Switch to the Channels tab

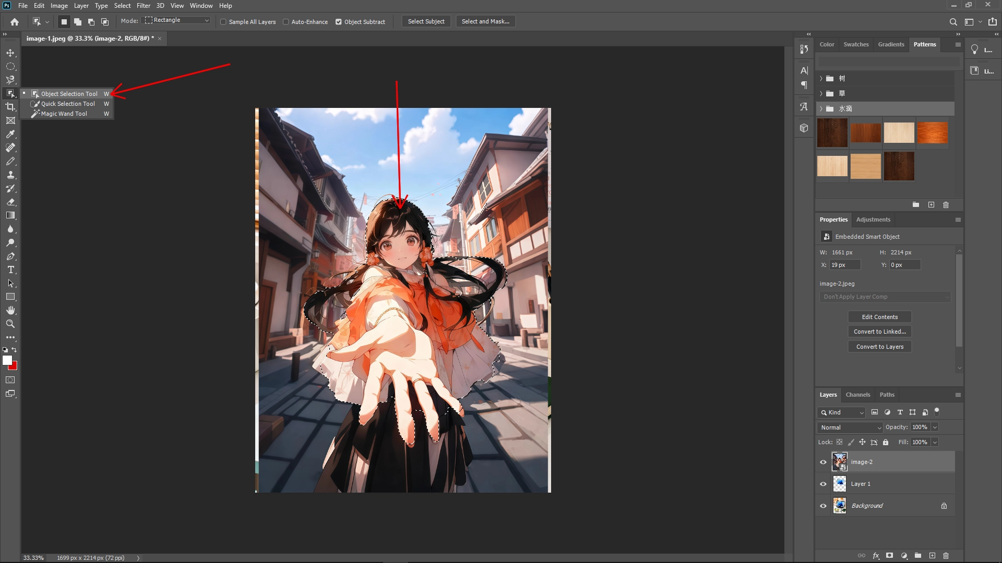[x=858, y=395]
